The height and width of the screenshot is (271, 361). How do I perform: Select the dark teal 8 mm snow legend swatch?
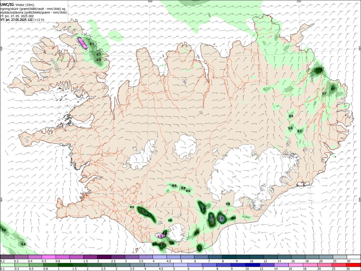pos(228,257)
